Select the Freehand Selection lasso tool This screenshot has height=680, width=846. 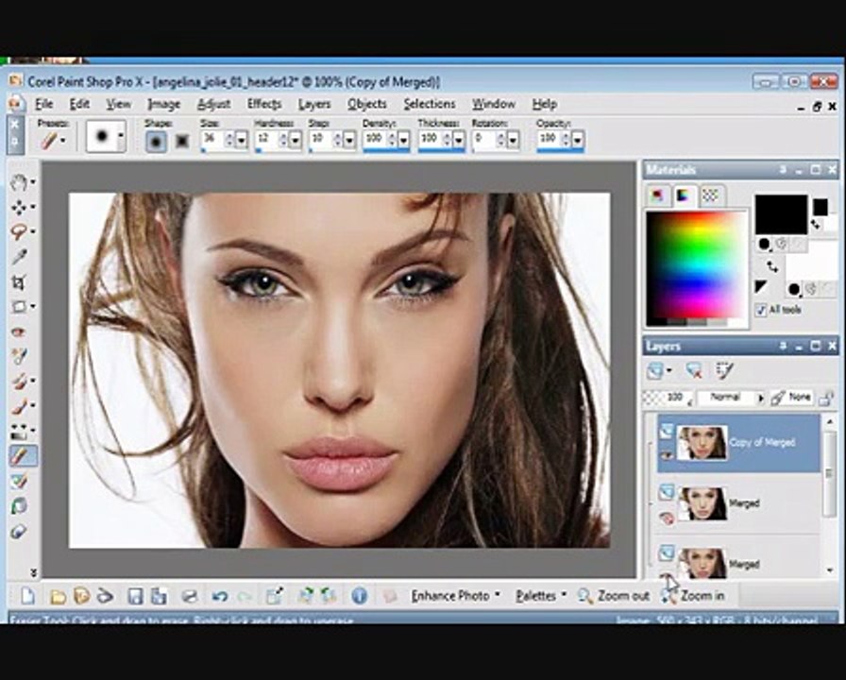20,232
